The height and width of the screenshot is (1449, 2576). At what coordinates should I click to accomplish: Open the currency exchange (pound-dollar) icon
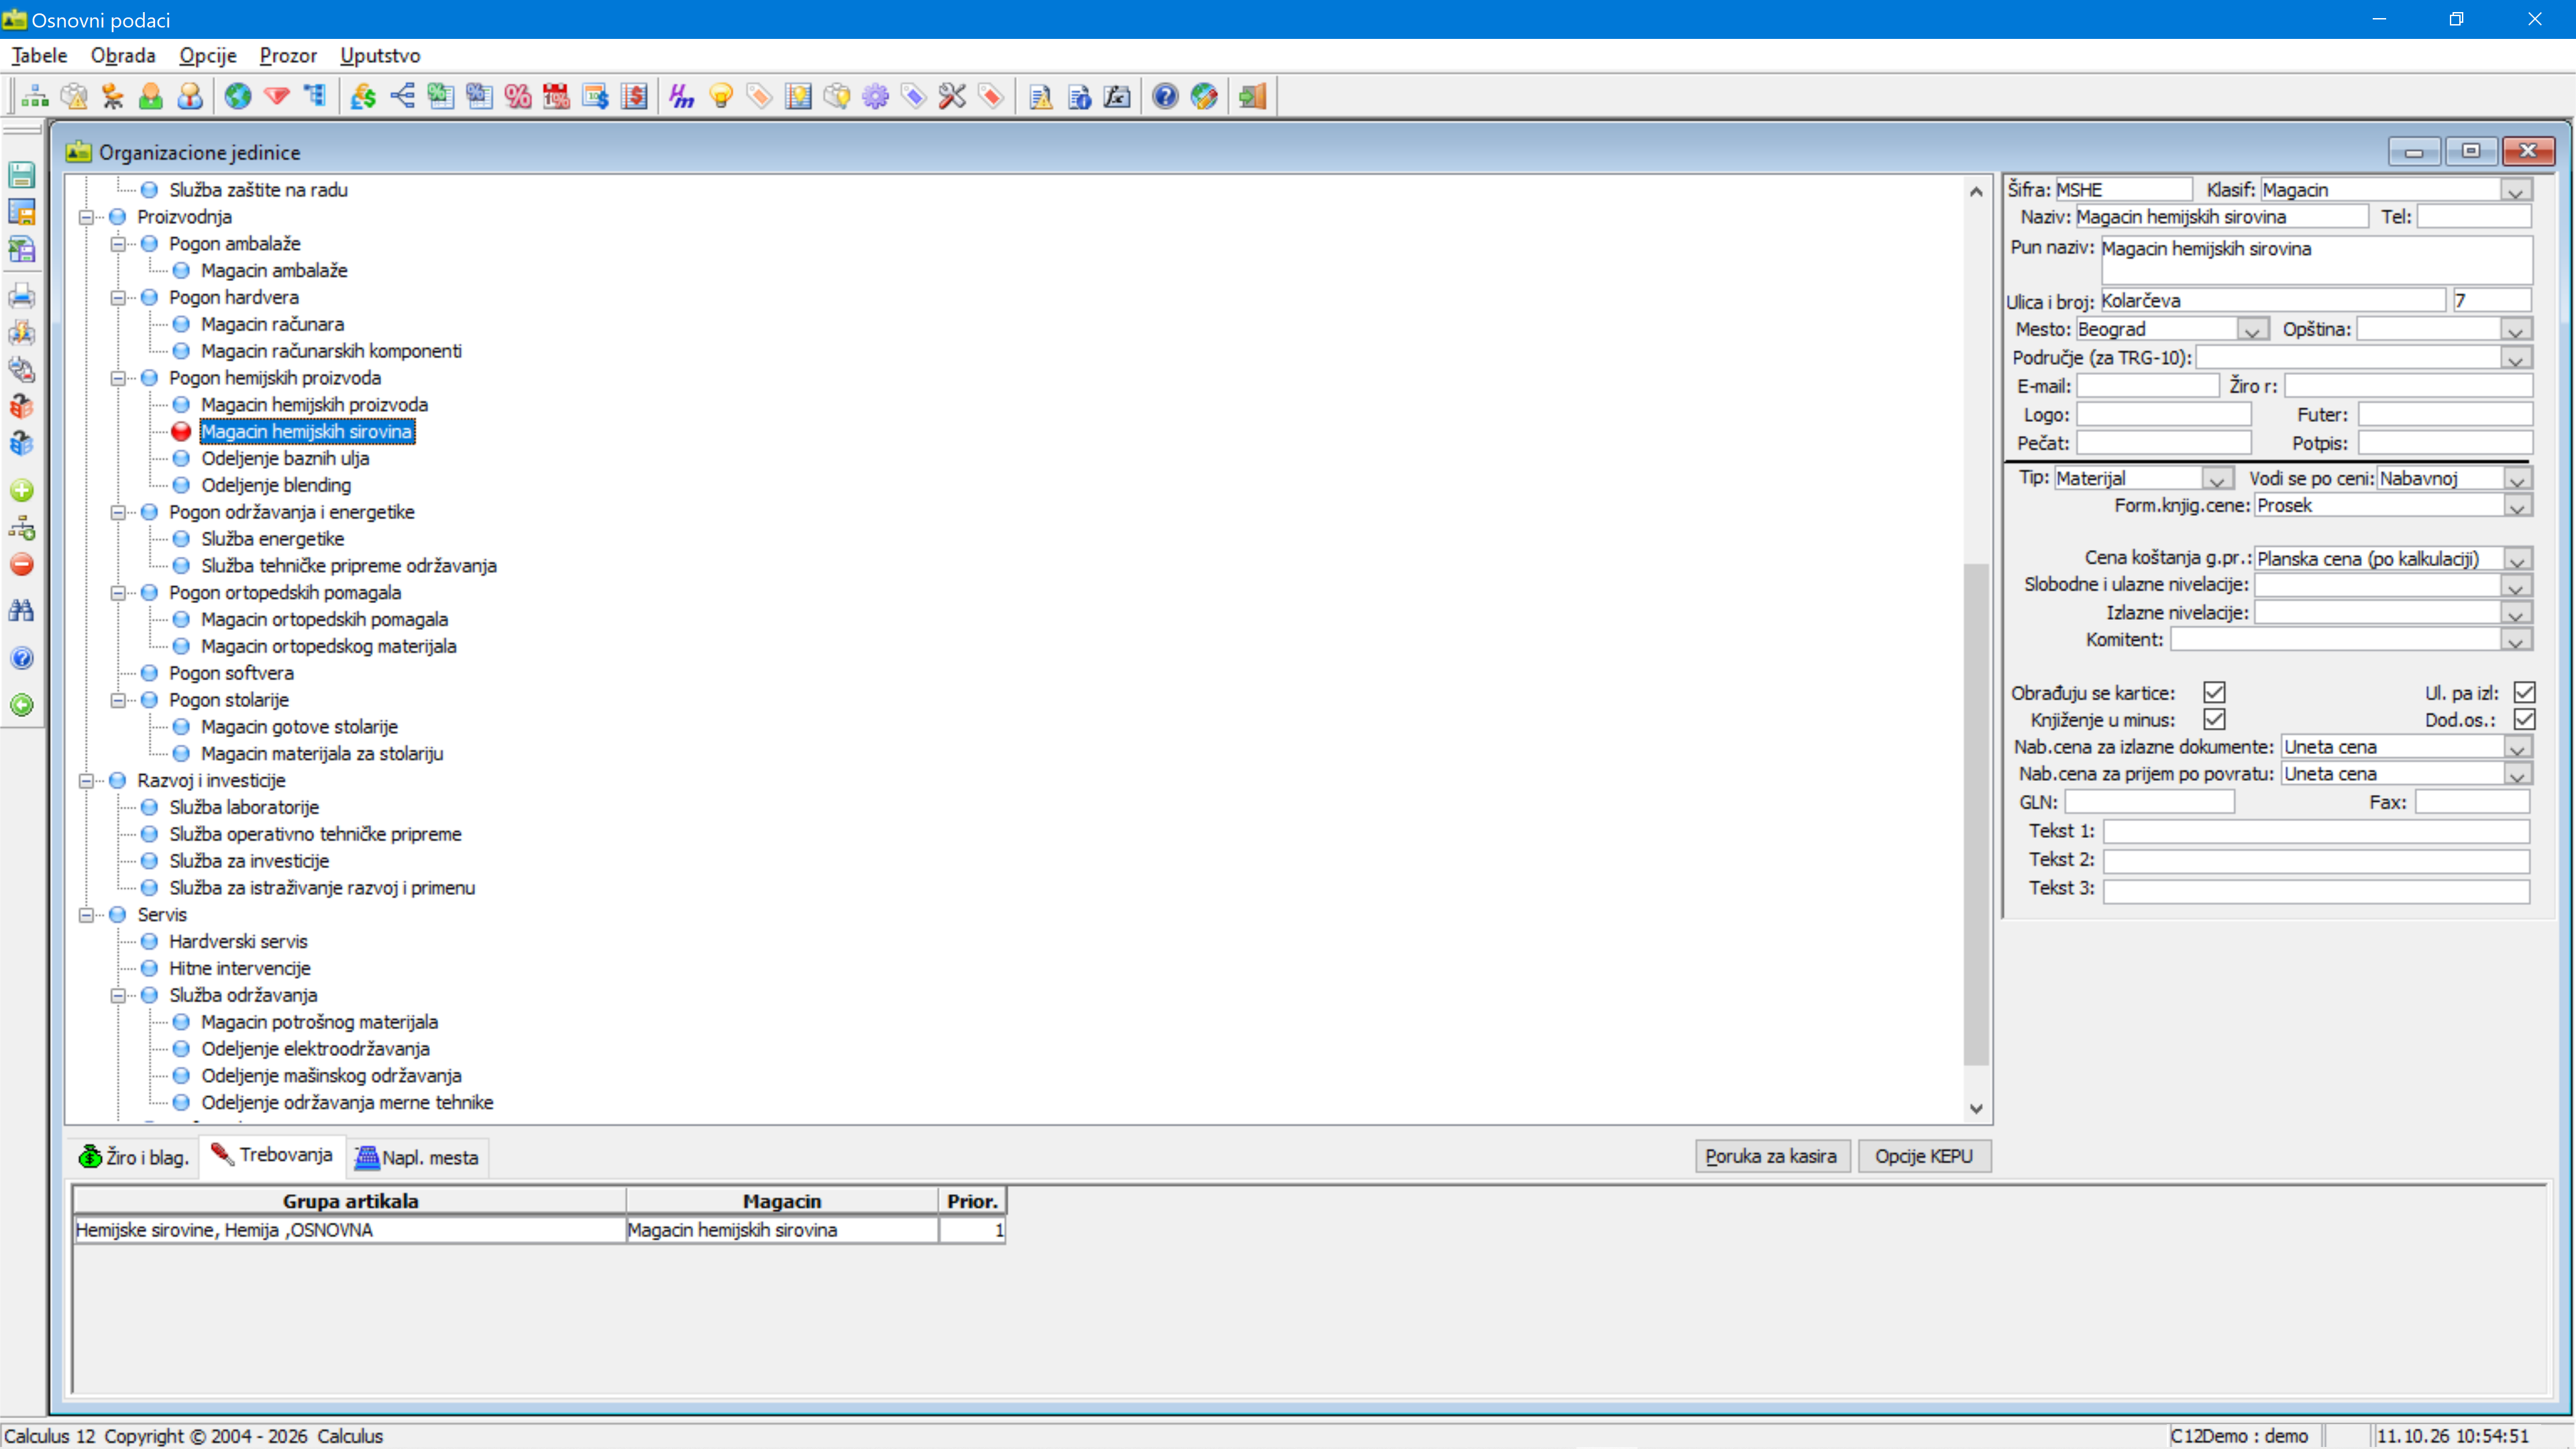click(x=362, y=96)
